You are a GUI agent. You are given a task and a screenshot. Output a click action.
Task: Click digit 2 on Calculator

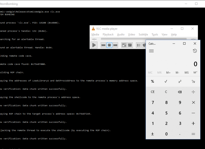click(166, 123)
